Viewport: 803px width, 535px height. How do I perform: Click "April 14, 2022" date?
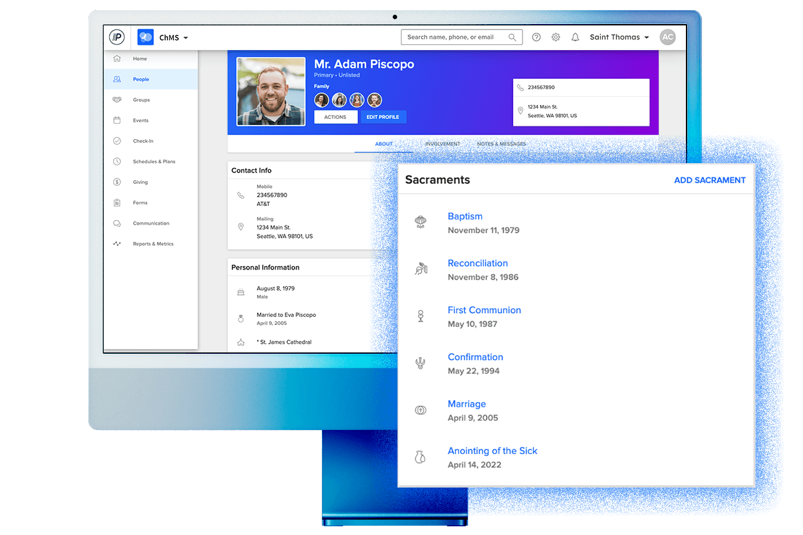pos(474,465)
